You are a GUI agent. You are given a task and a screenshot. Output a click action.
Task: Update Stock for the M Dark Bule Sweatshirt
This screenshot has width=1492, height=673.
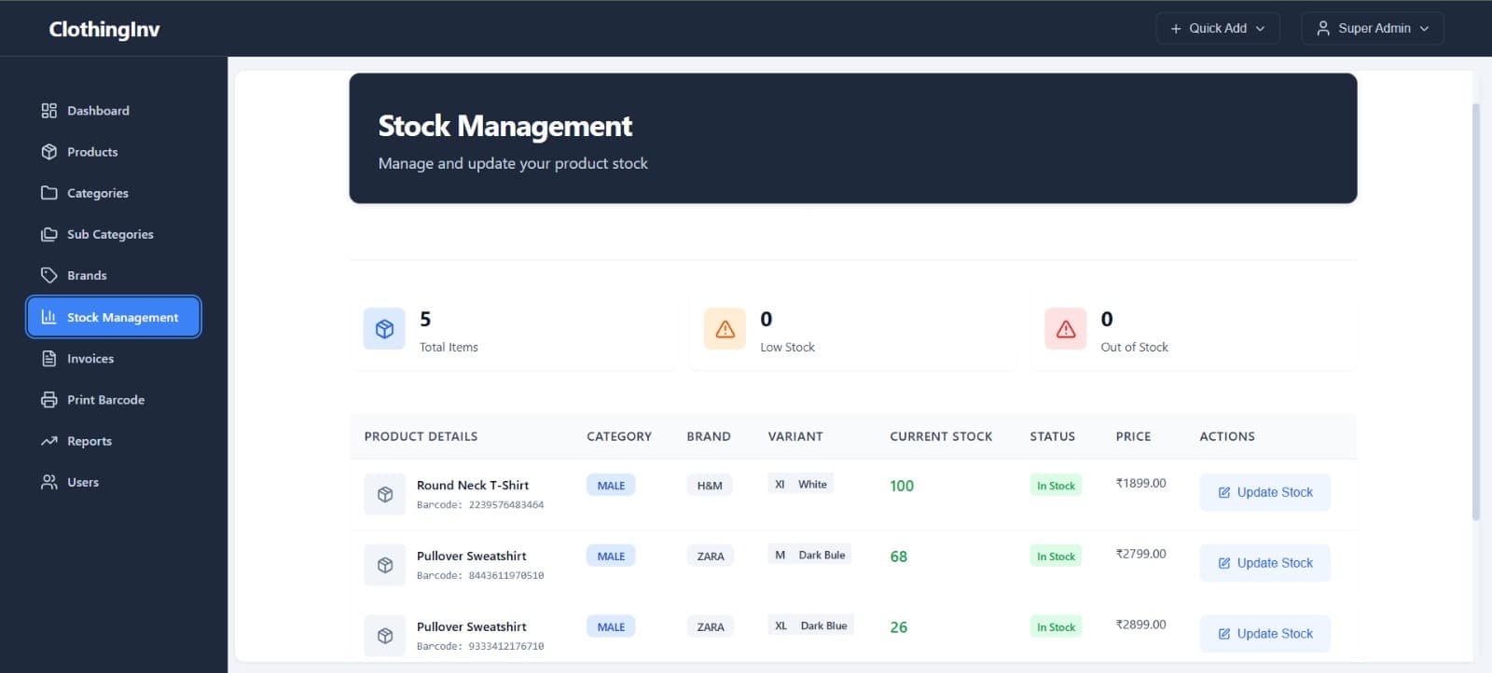point(1264,563)
